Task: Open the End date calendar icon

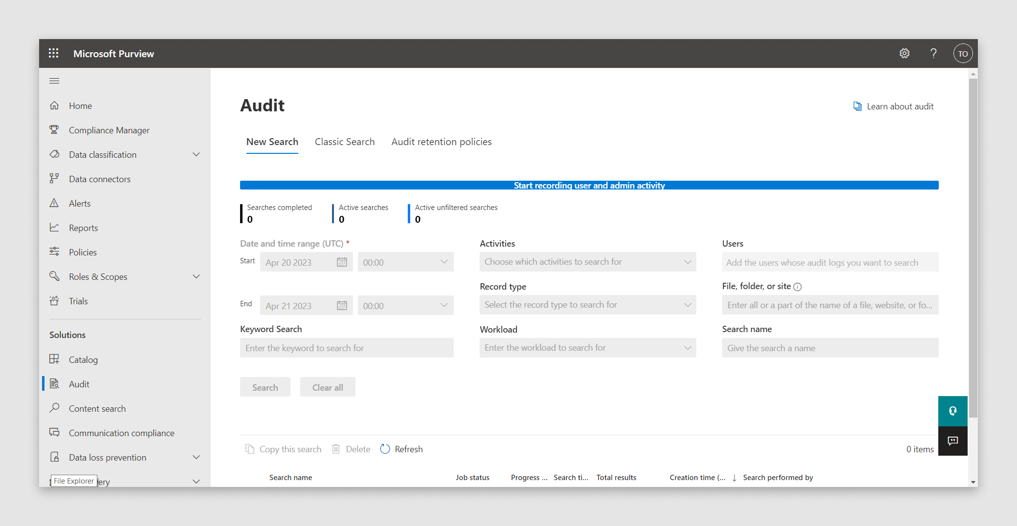Action: click(x=342, y=306)
